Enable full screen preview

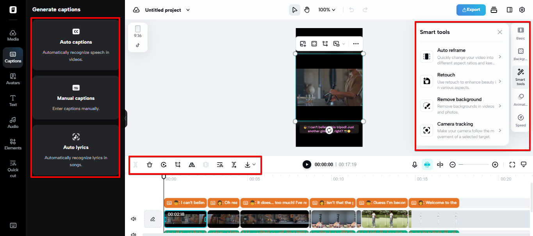512,164
